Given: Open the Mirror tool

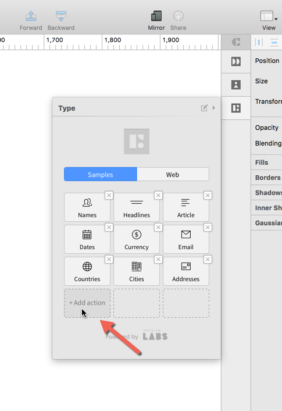Looking at the screenshot, I should [156, 20].
